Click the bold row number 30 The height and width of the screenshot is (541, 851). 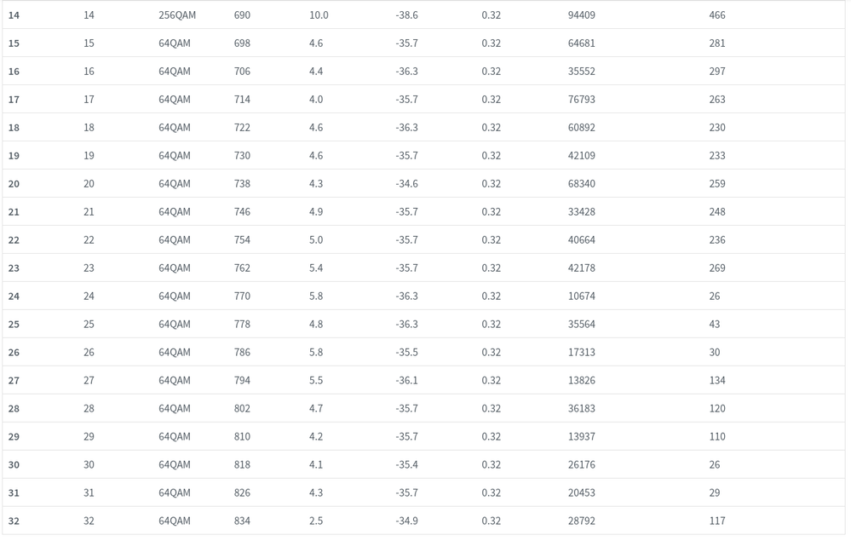point(14,465)
